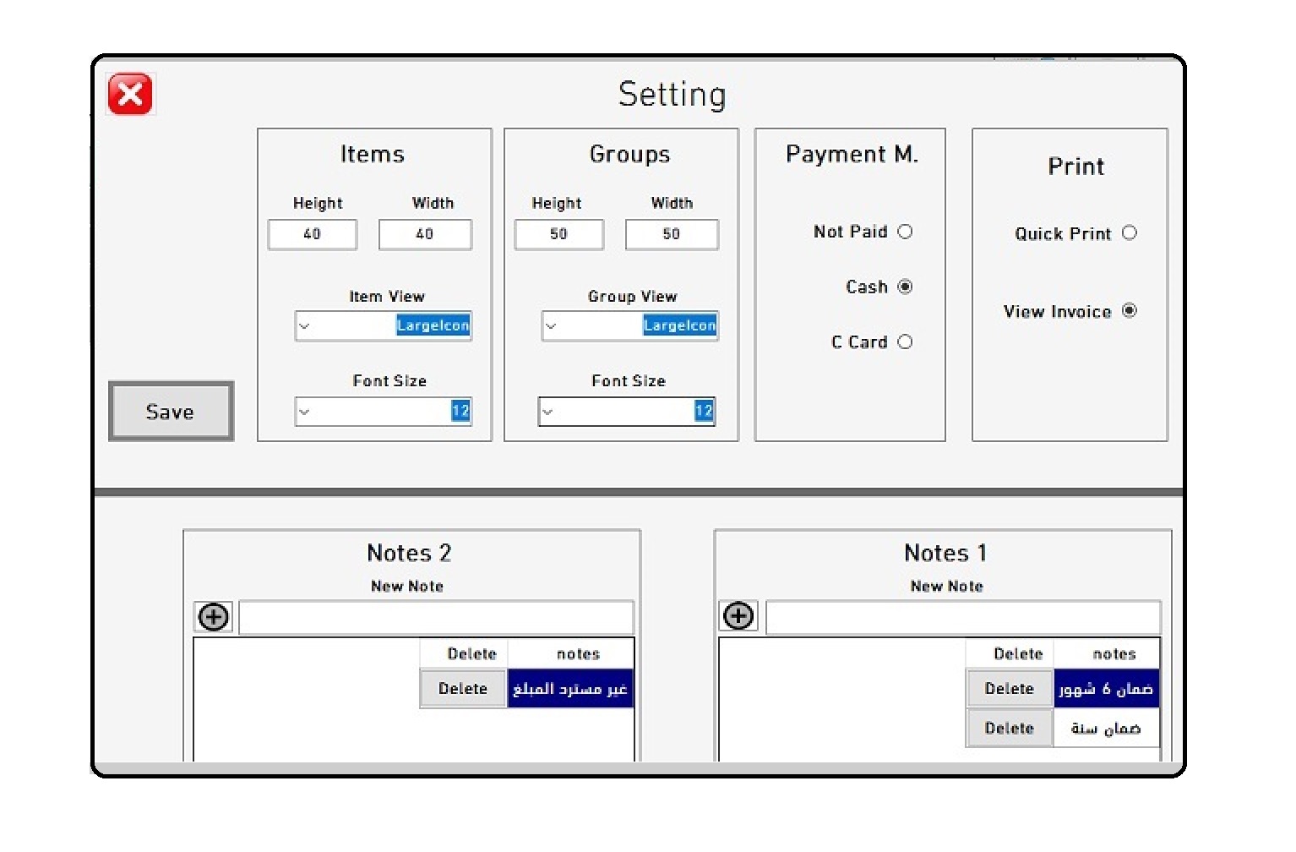Select the View Invoice print option

pos(1130,311)
